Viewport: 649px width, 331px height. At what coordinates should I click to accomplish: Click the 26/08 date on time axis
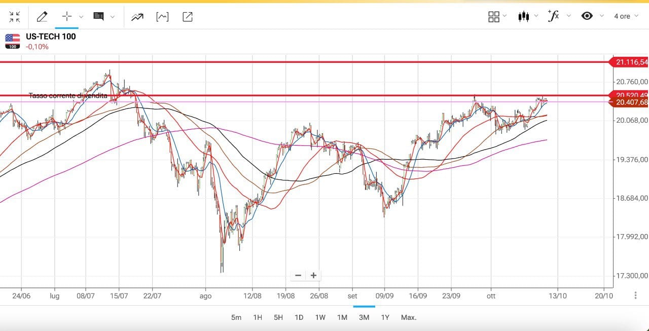pos(319,296)
